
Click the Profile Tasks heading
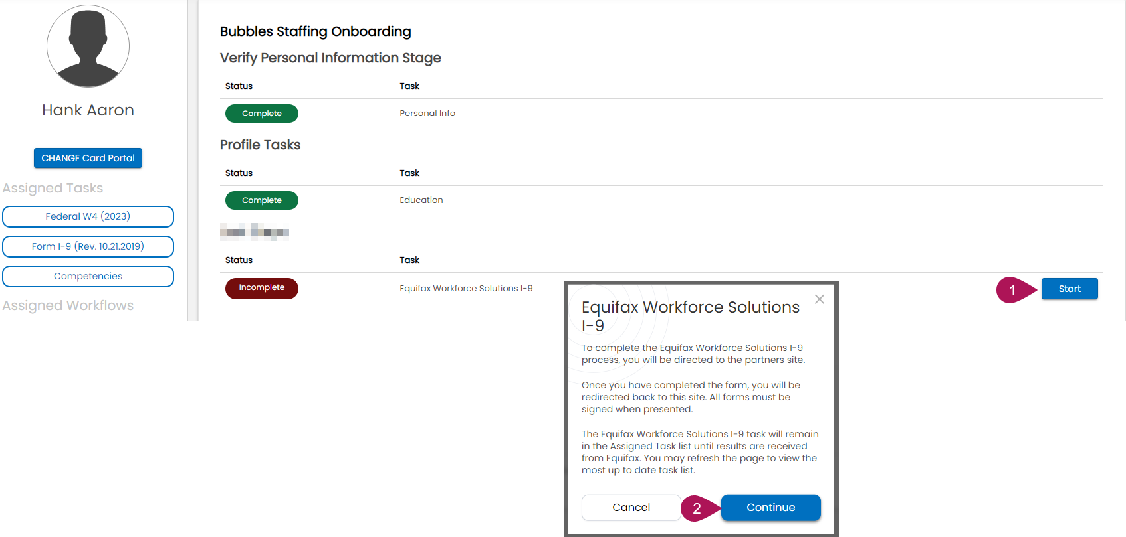click(x=260, y=145)
